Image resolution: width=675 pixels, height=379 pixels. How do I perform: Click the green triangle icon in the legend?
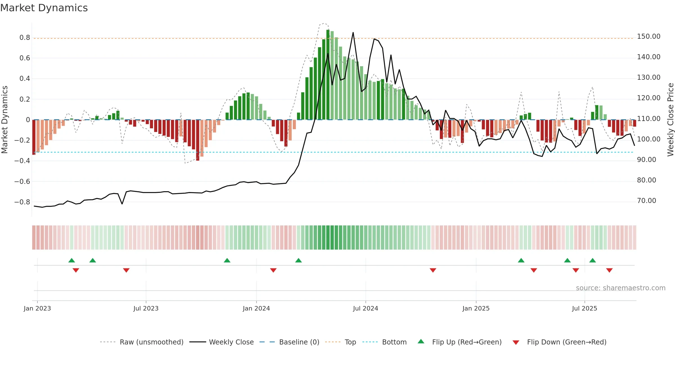[421, 341]
